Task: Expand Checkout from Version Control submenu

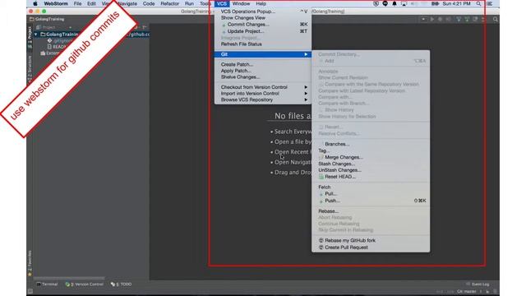Action: pyautogui.click(x=263, y=87)
